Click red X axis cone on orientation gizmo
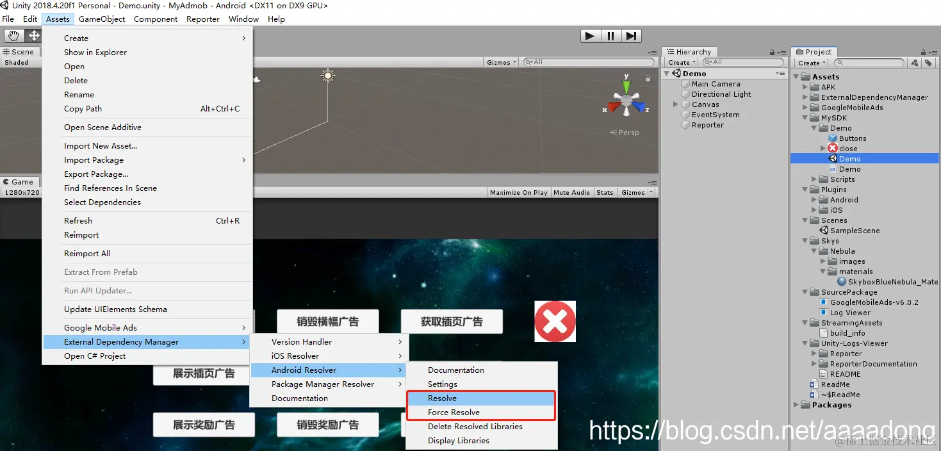Screen dimensions: 941x451 (x=614, y=108)
